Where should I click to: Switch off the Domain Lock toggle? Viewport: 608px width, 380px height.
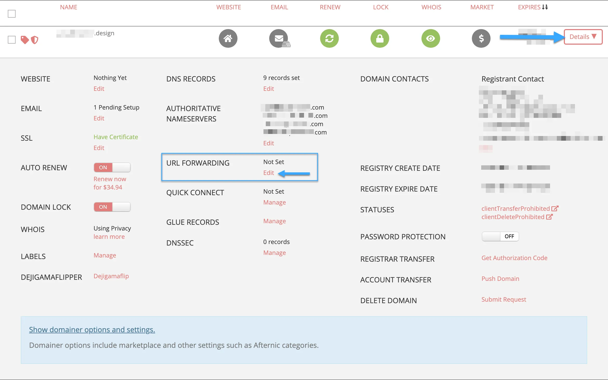pos(112,207)
